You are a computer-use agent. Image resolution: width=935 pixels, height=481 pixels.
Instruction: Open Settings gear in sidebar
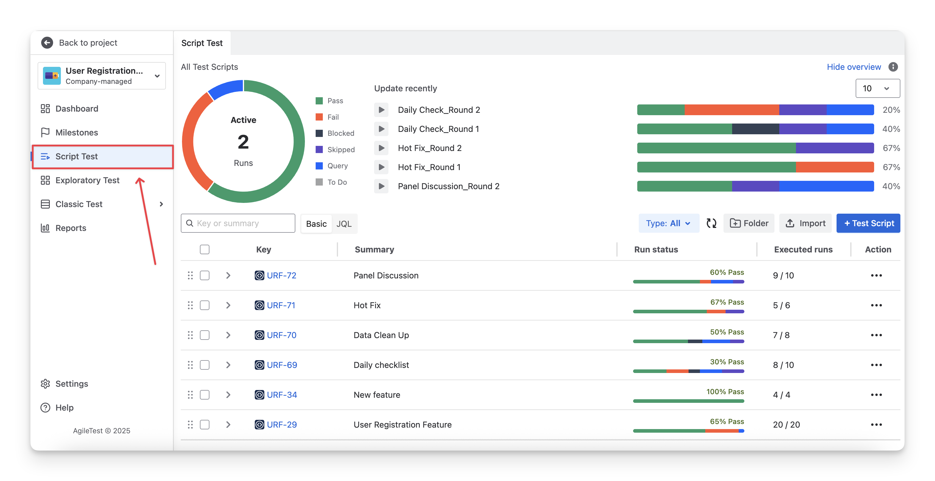pyautogui.click(x=45, y=384)
